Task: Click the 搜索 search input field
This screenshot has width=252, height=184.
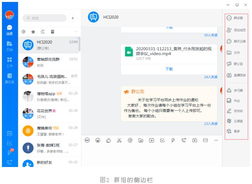Action: (44, 18)
